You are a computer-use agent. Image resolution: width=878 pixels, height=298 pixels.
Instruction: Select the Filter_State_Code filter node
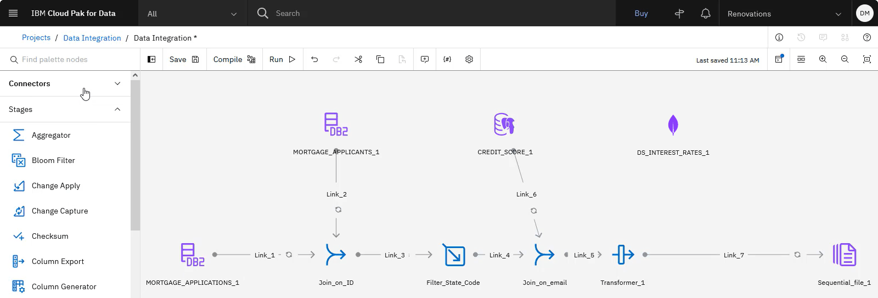pyautogui.click(x=454, y=255)
